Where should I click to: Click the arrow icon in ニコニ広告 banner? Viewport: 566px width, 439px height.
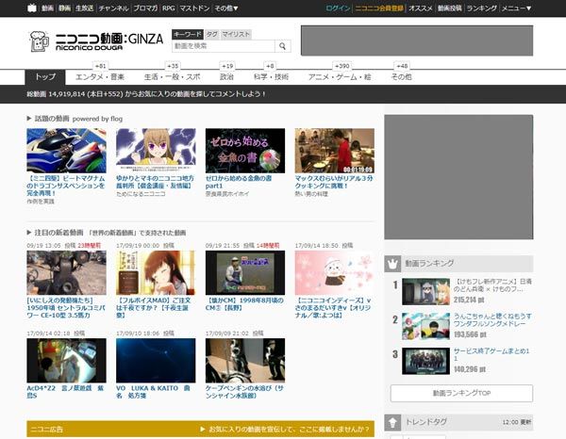click(200, 429)
